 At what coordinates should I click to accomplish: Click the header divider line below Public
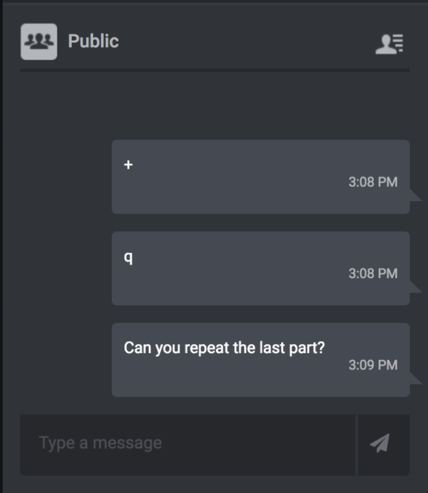(x=215, y=71)
